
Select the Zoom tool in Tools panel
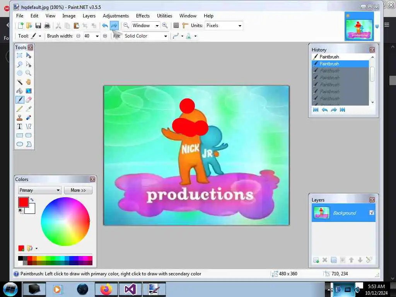pyautogui.click(x=29, y=73)
